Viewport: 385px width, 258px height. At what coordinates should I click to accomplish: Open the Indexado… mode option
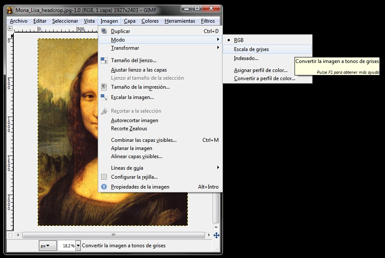(268, 58)
